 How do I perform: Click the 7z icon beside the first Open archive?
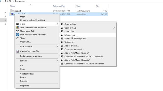pos(62,24)
